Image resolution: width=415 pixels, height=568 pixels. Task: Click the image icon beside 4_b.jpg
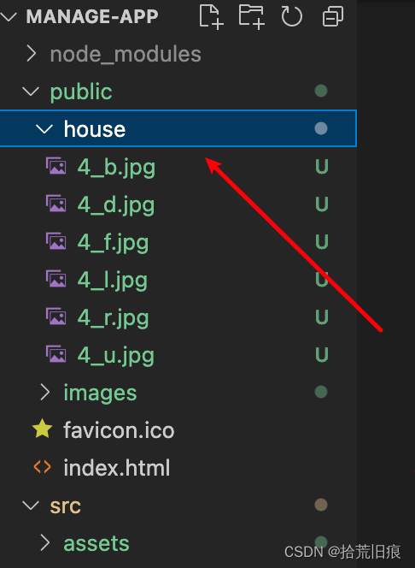(56, 166)
